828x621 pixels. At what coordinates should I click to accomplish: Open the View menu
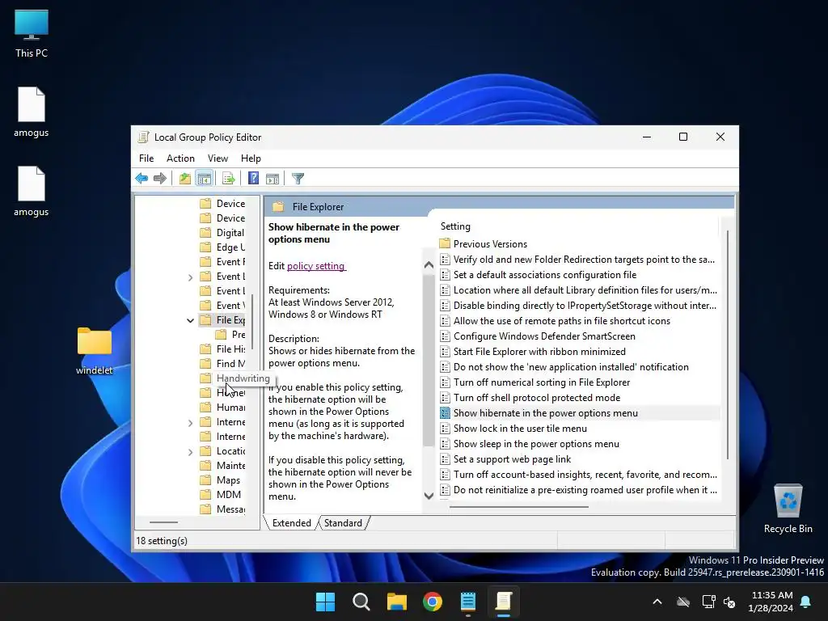coord(218,158)
